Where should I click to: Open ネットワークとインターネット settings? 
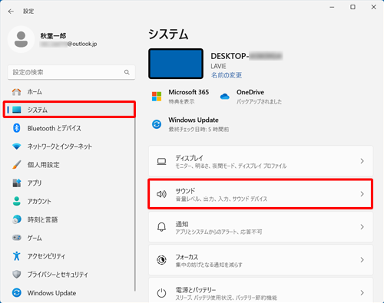69,147
